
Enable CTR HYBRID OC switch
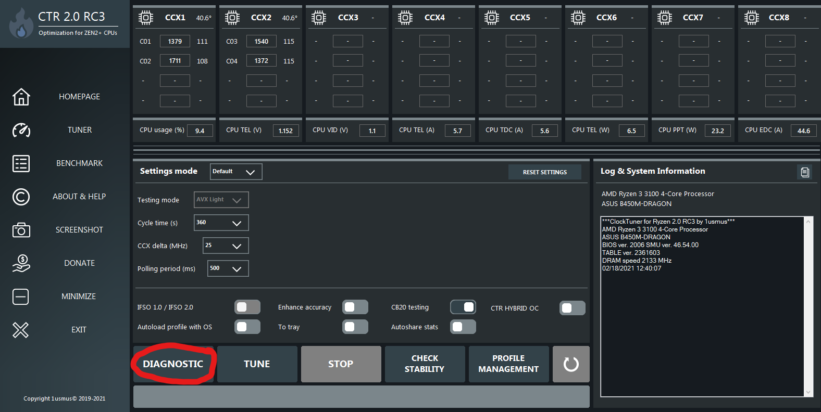[573, 308]
